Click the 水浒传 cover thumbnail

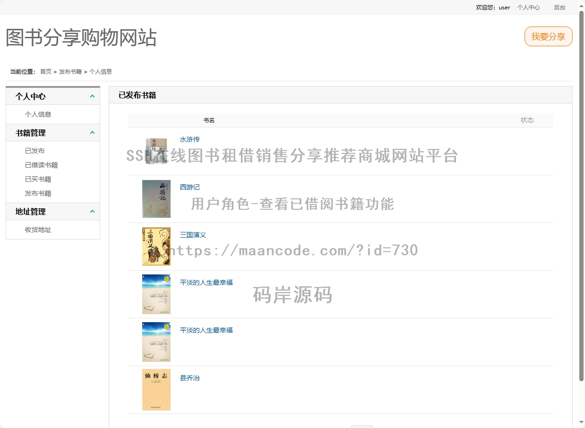(x=156, y=151)
